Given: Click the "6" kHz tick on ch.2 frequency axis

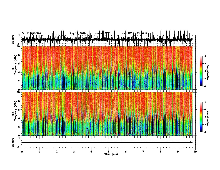Looking at the screenshot, I should (x=19, y=110).
